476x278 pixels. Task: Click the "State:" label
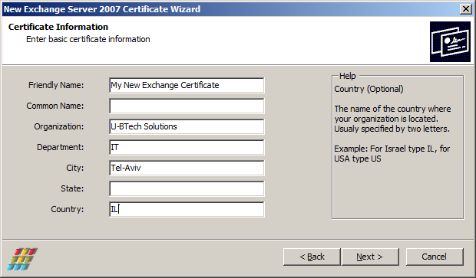(x=72, y=188)
